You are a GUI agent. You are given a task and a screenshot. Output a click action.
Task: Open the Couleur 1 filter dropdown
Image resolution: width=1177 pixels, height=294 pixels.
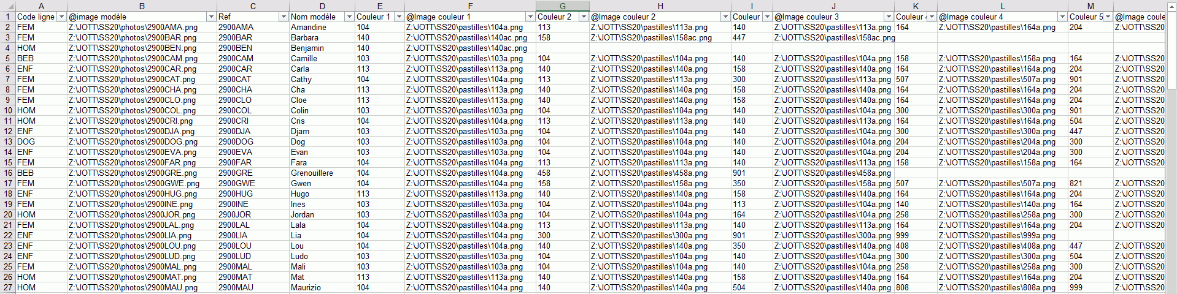click(x=399, y=17)
